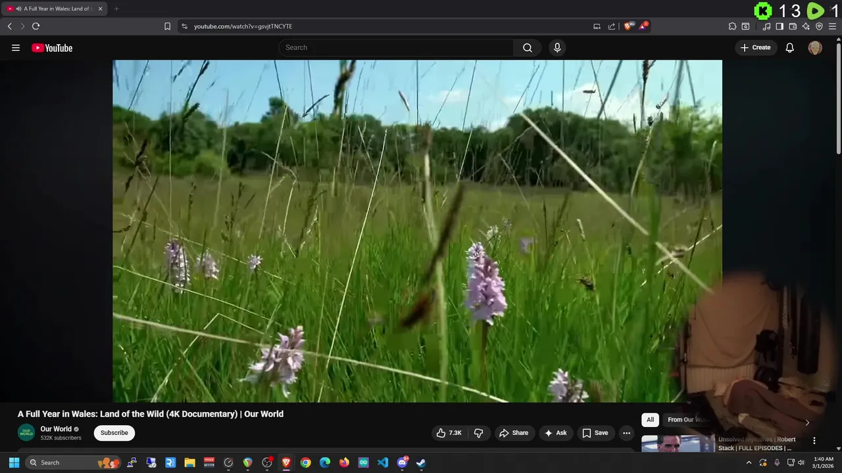
Task: Open clock showing 1:40 AM
Action: (x=824, y=462)
